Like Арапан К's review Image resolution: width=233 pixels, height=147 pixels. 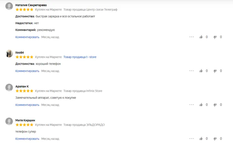(x=201, y=105)
